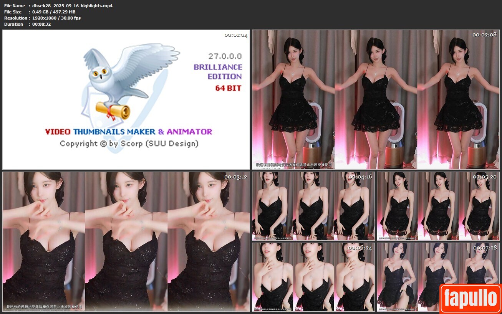This screenshot has height=314, width=502.
Task: Click the red 64 BIT label
Action: pos(228,88)
